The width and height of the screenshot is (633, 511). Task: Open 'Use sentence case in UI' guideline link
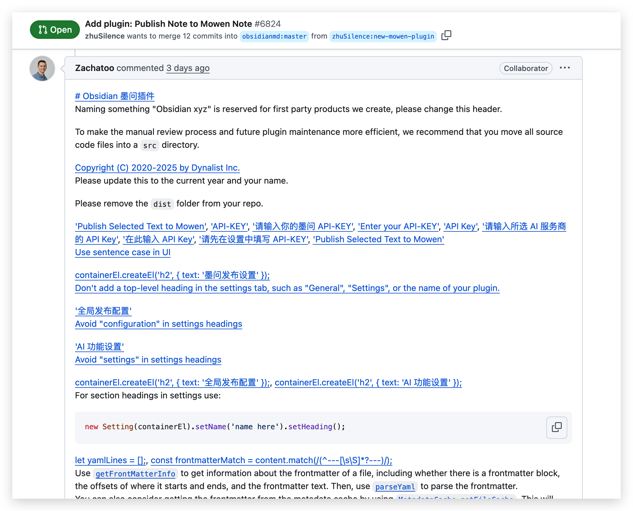pyautogui.click(x=123, y=252)
